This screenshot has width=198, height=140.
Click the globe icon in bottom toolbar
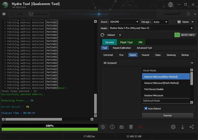click(x=103, y=127)
